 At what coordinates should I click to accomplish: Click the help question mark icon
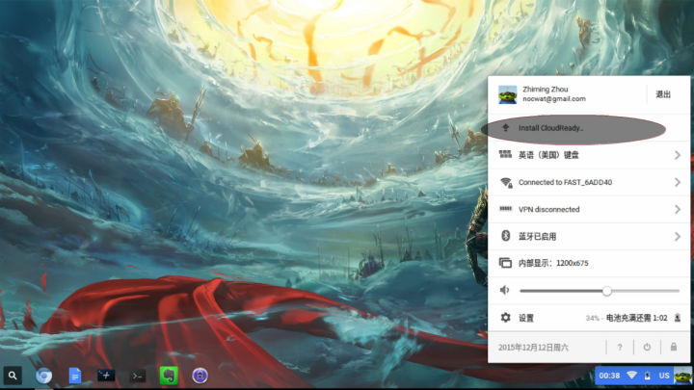tap(620, 347)
